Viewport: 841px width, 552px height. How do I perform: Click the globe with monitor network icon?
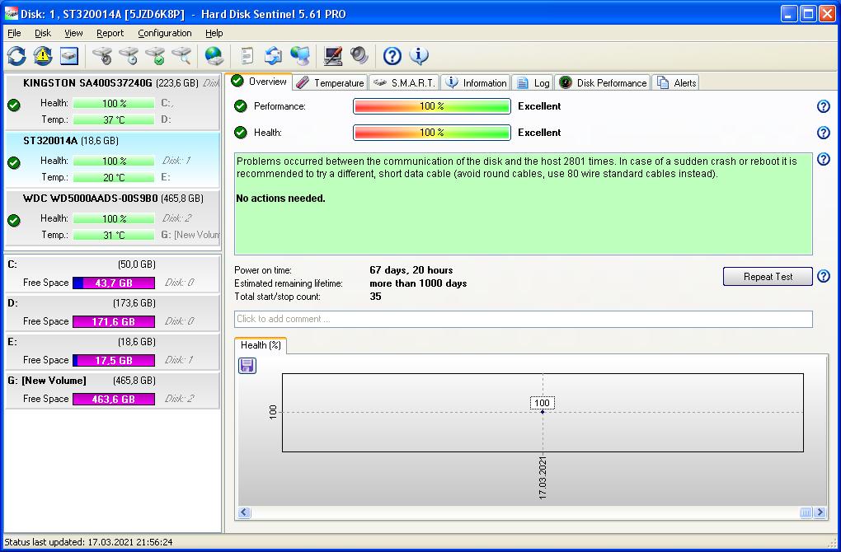300,56
